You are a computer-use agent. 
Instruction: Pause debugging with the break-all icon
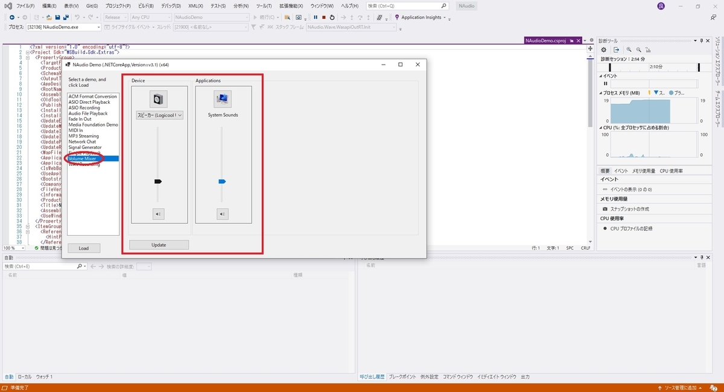(x=316, y=17)
